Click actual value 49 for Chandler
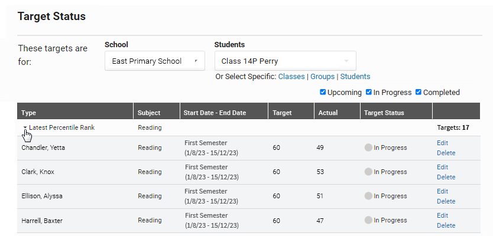The image size is (493, 236). click(320, 147)
